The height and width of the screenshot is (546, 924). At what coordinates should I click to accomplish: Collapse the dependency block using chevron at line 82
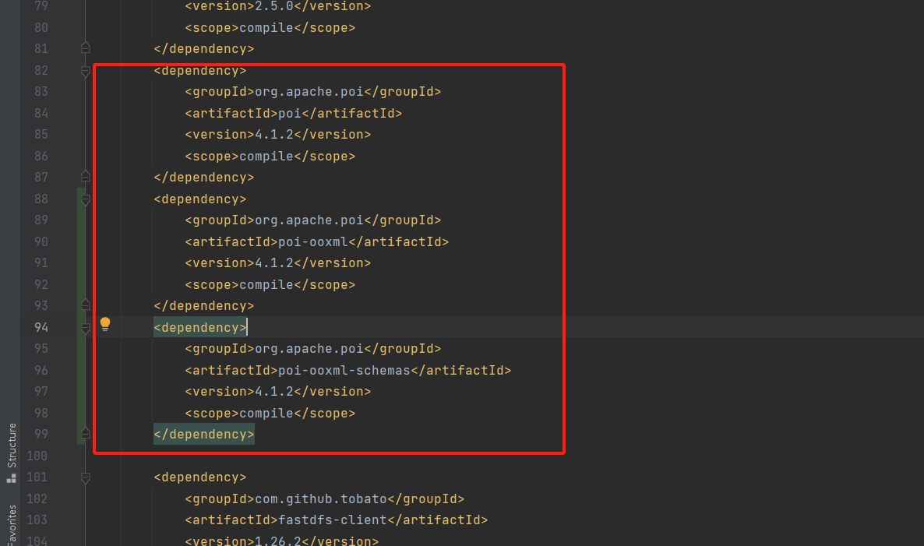click(85, 72)
